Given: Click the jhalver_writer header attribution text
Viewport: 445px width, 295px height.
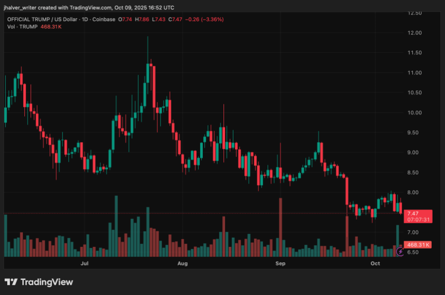Looking at the screenshot, I should [88, 8].
